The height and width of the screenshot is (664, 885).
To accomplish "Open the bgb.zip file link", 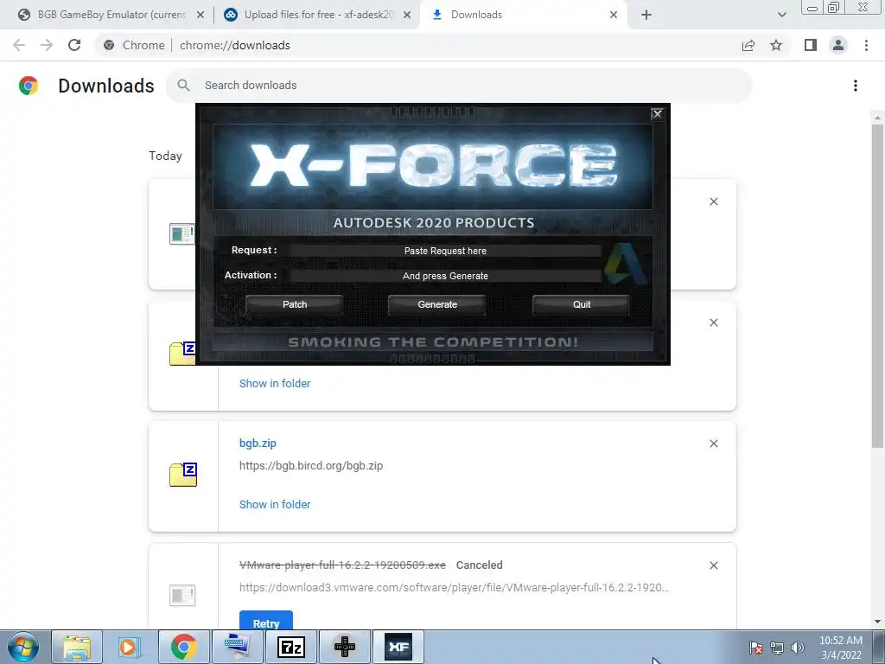I will pyautogui.click(x=258, y=444).
